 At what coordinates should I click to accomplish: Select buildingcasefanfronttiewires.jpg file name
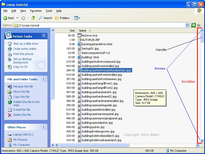click(x=101, y=79)
